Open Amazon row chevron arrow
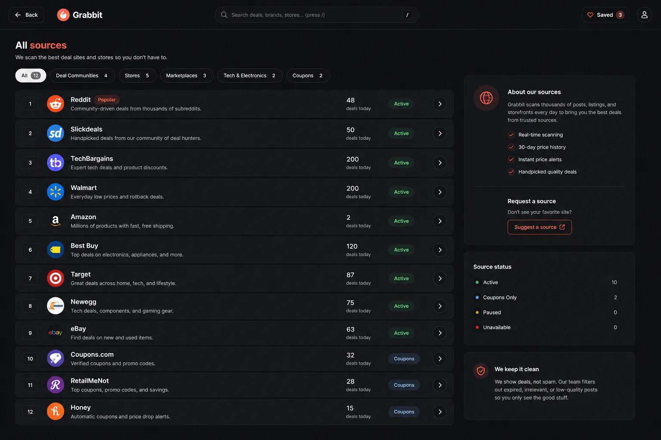 [440, 221]
